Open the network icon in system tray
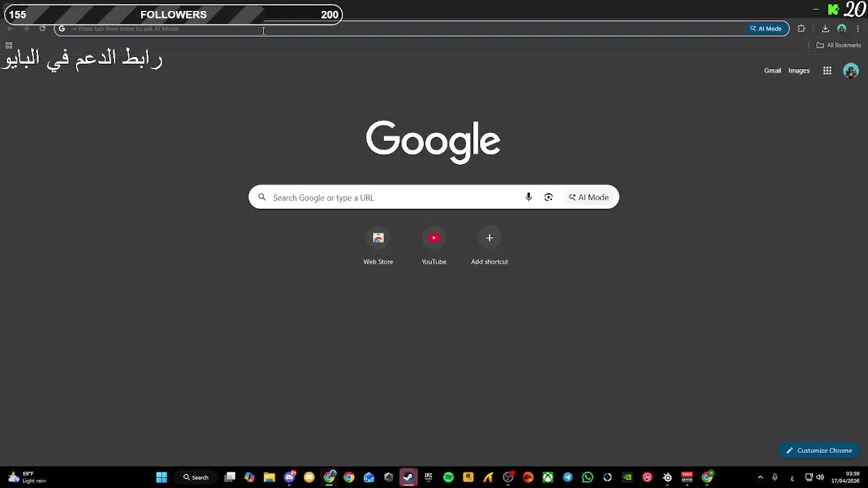This screenshot has width=868, height=488. click(809, 477)
